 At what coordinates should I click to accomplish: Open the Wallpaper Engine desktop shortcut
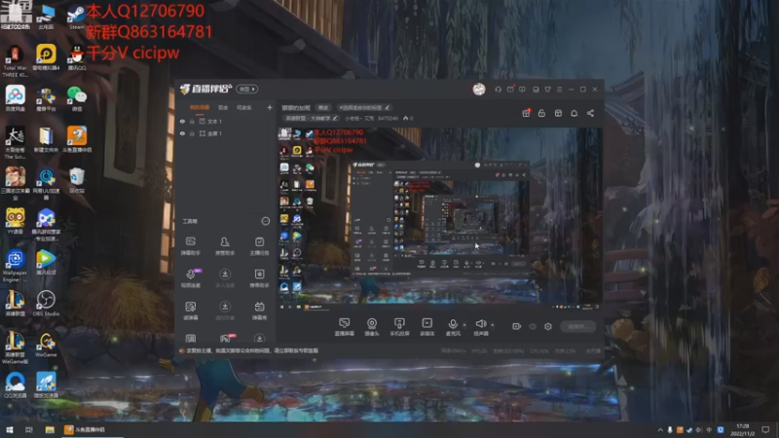point(15,266)
